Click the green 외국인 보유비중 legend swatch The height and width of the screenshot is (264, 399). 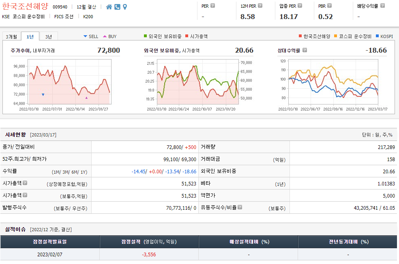146,36
